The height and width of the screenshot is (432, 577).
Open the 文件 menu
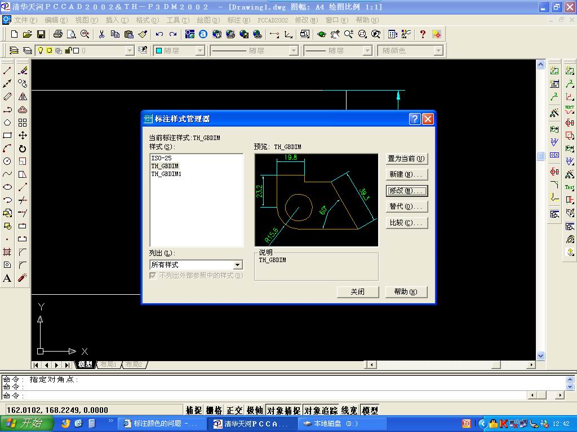[26, 20]
